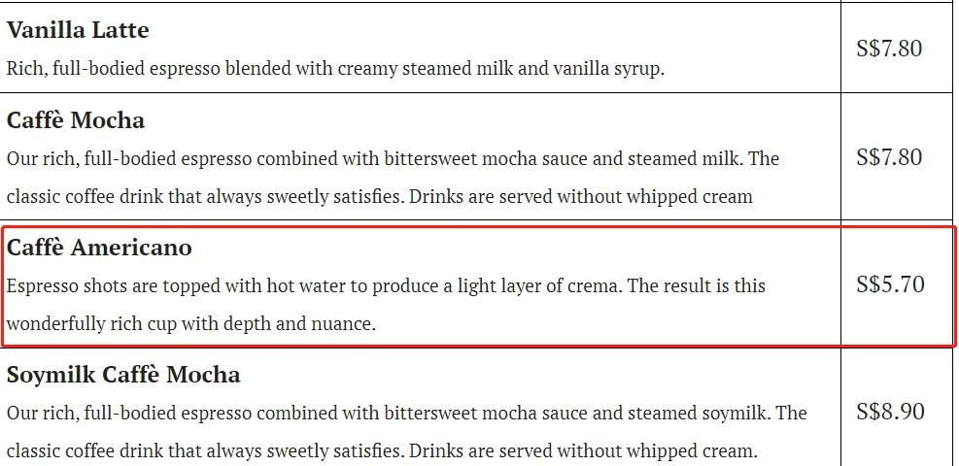Click the last Soymilk Caffè Mocha description line

click(382, 450)
